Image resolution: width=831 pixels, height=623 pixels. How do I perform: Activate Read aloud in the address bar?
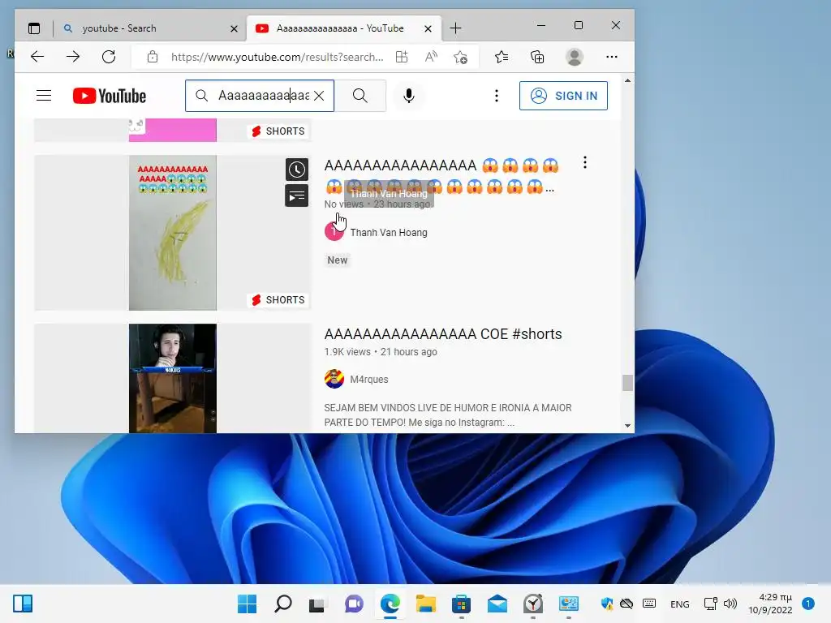point(432,57)
